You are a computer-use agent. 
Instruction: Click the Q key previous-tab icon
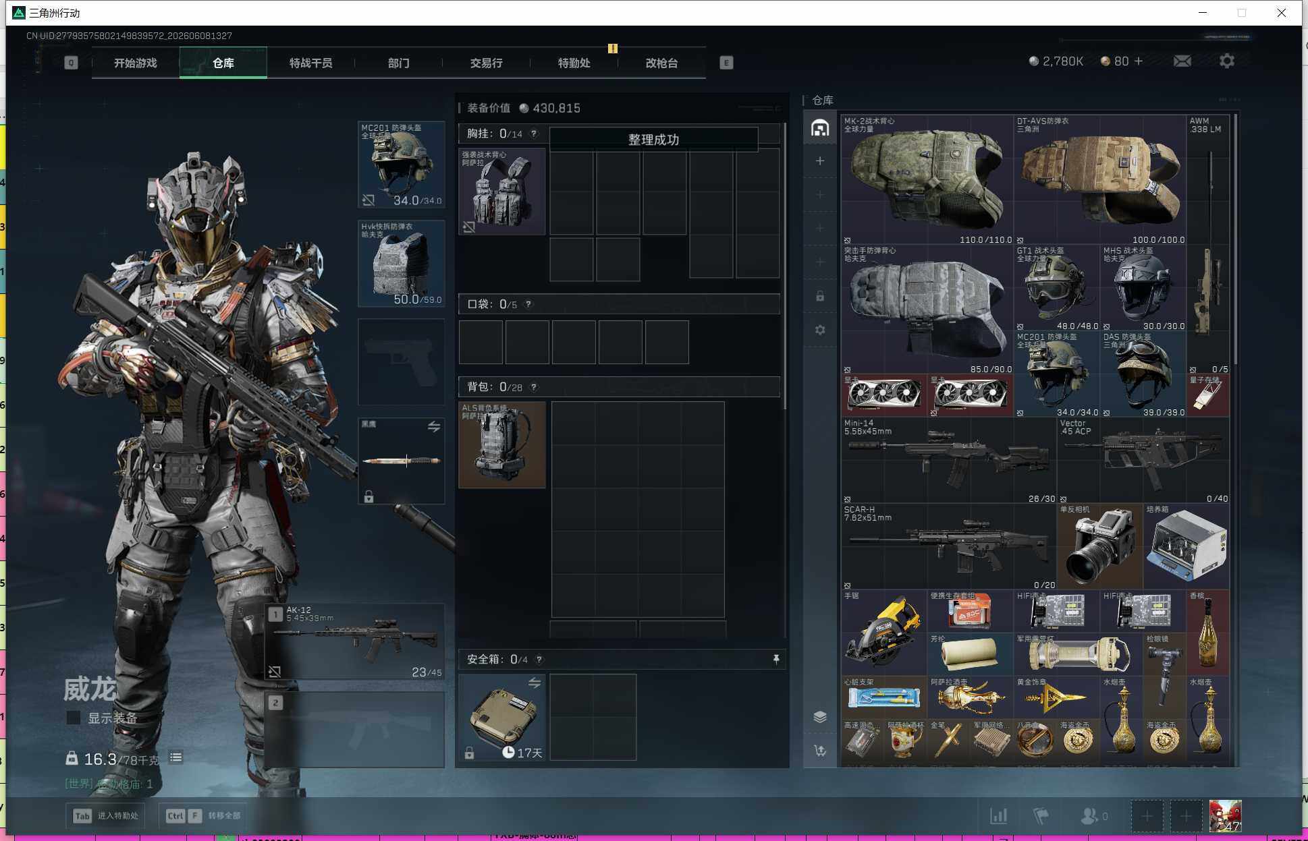click(71, 63)
